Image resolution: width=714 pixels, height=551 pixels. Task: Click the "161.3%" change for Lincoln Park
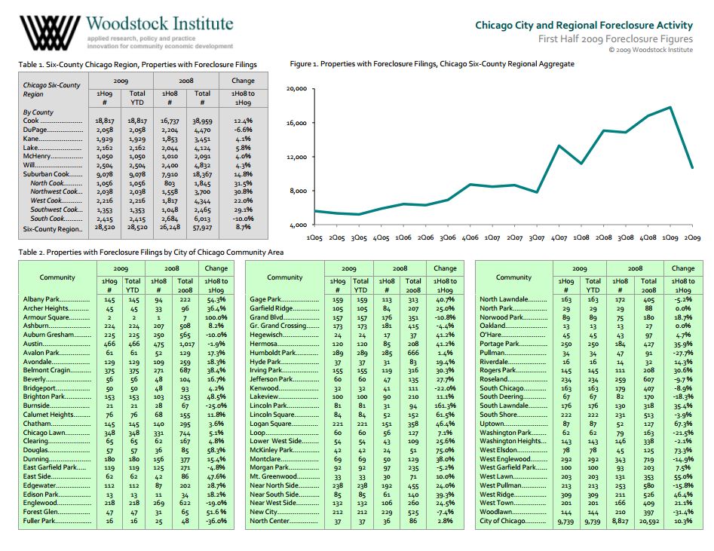[445, 406]
